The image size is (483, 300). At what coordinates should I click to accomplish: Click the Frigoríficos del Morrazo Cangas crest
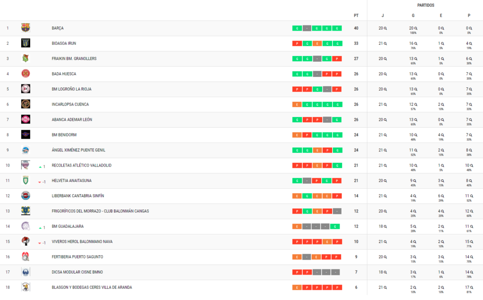pyautogui.click(x=25, y=211)
